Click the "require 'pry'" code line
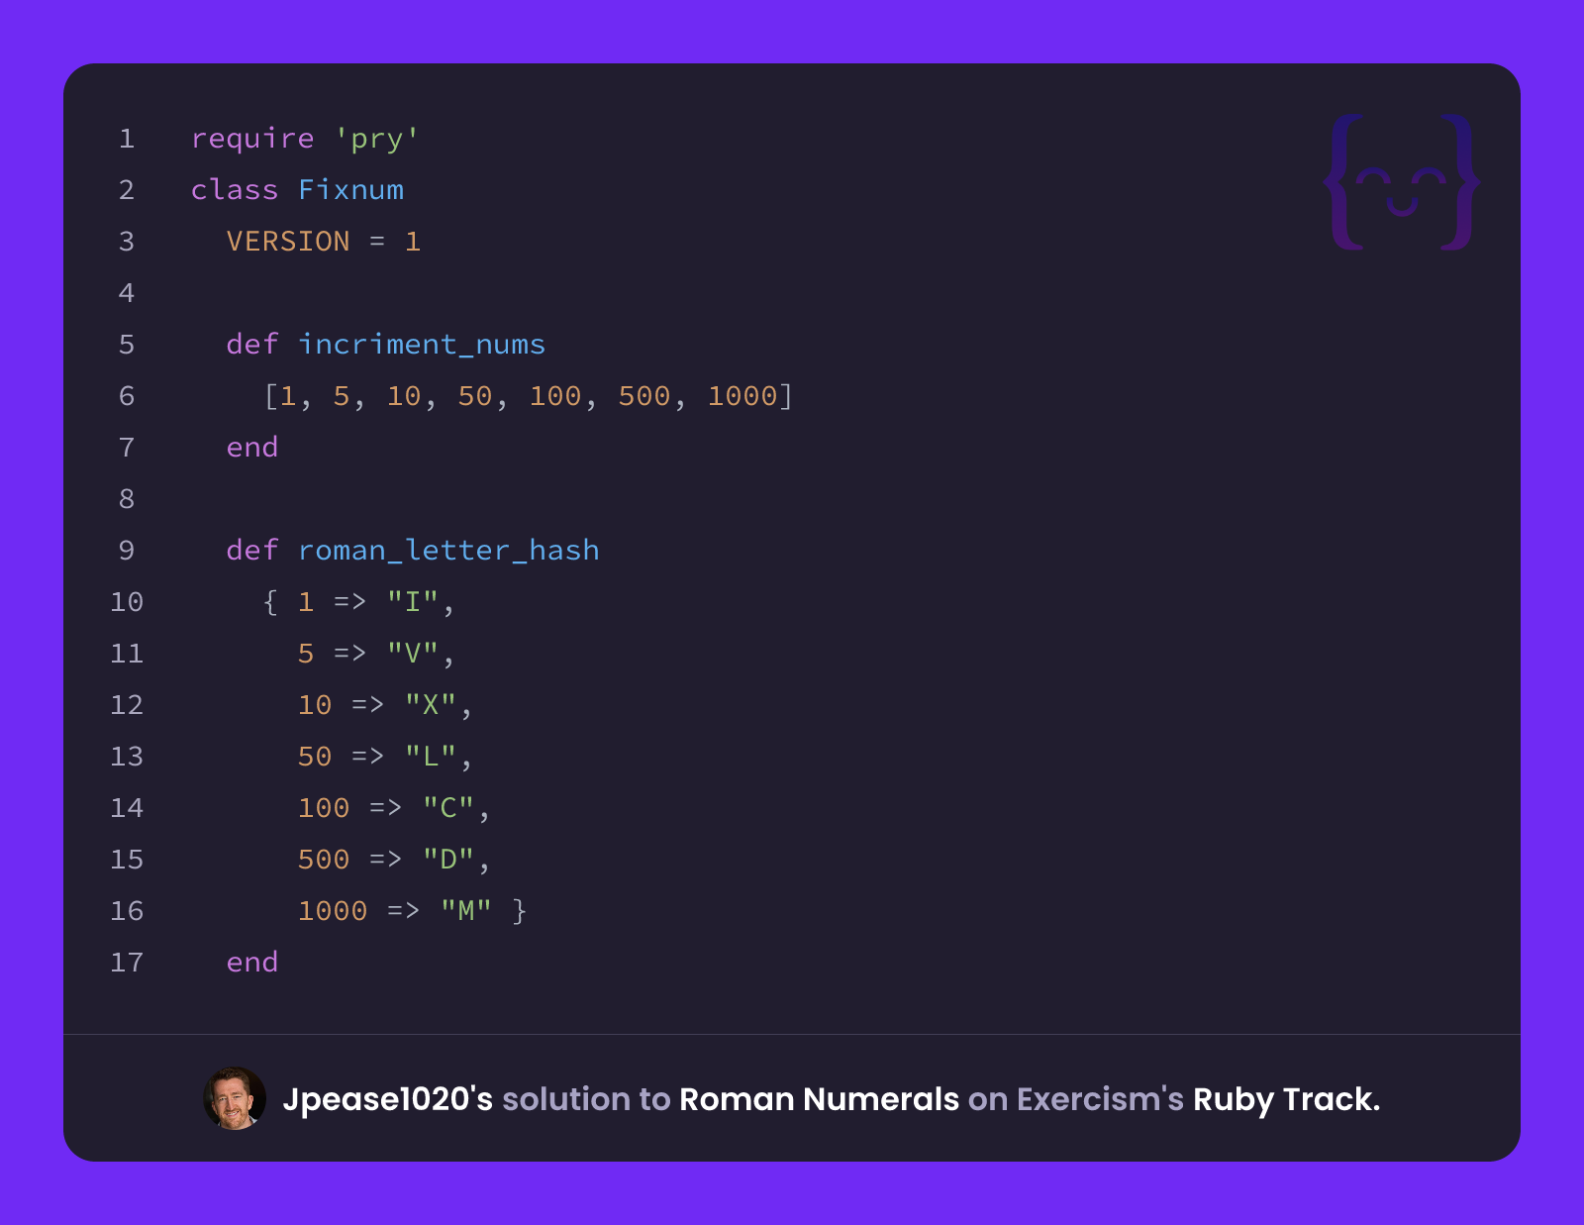 pyautogui.click(x=305, y=139)
